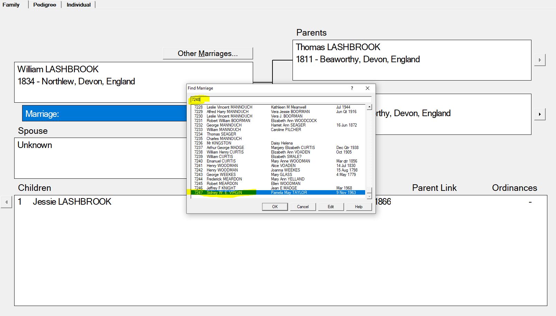The width and height of the screenshot is (556, 316).
Task: Click the Marriage bar
Action: click(x=104, y=113)
